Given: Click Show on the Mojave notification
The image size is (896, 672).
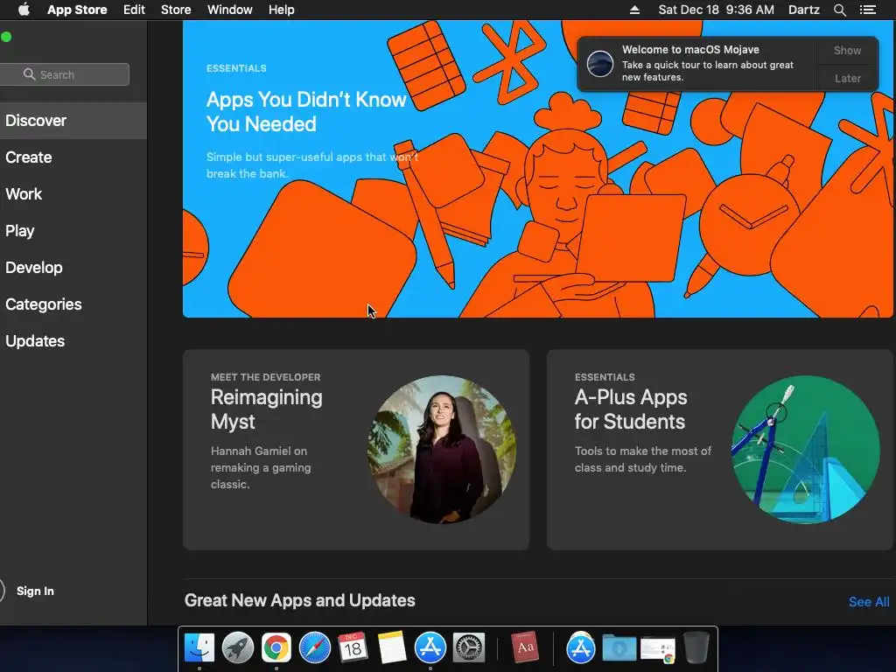Looking at the screenshot, I should [847, 50].
